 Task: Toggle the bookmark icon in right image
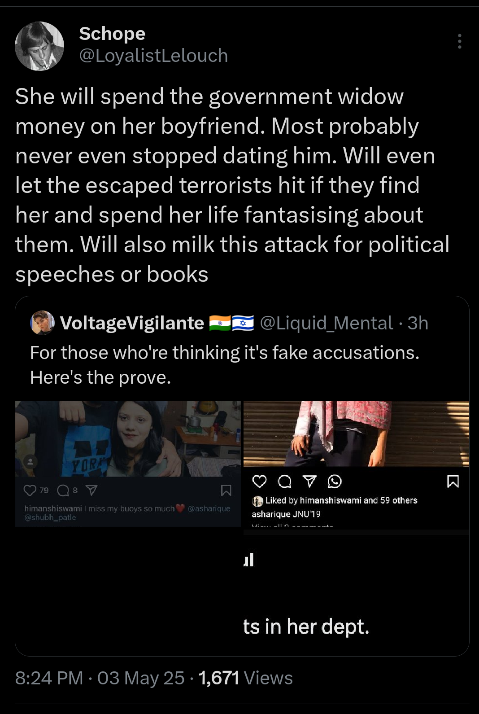coord(453,482)
